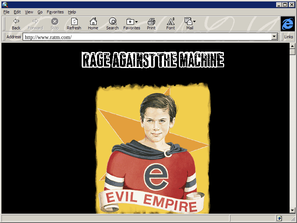Open the Favorites toolbar dropdown
Screen dimensions: 297x223
point(132,22)
